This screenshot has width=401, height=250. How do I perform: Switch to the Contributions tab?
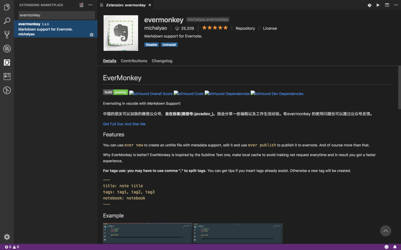click(x=134, y=61)
